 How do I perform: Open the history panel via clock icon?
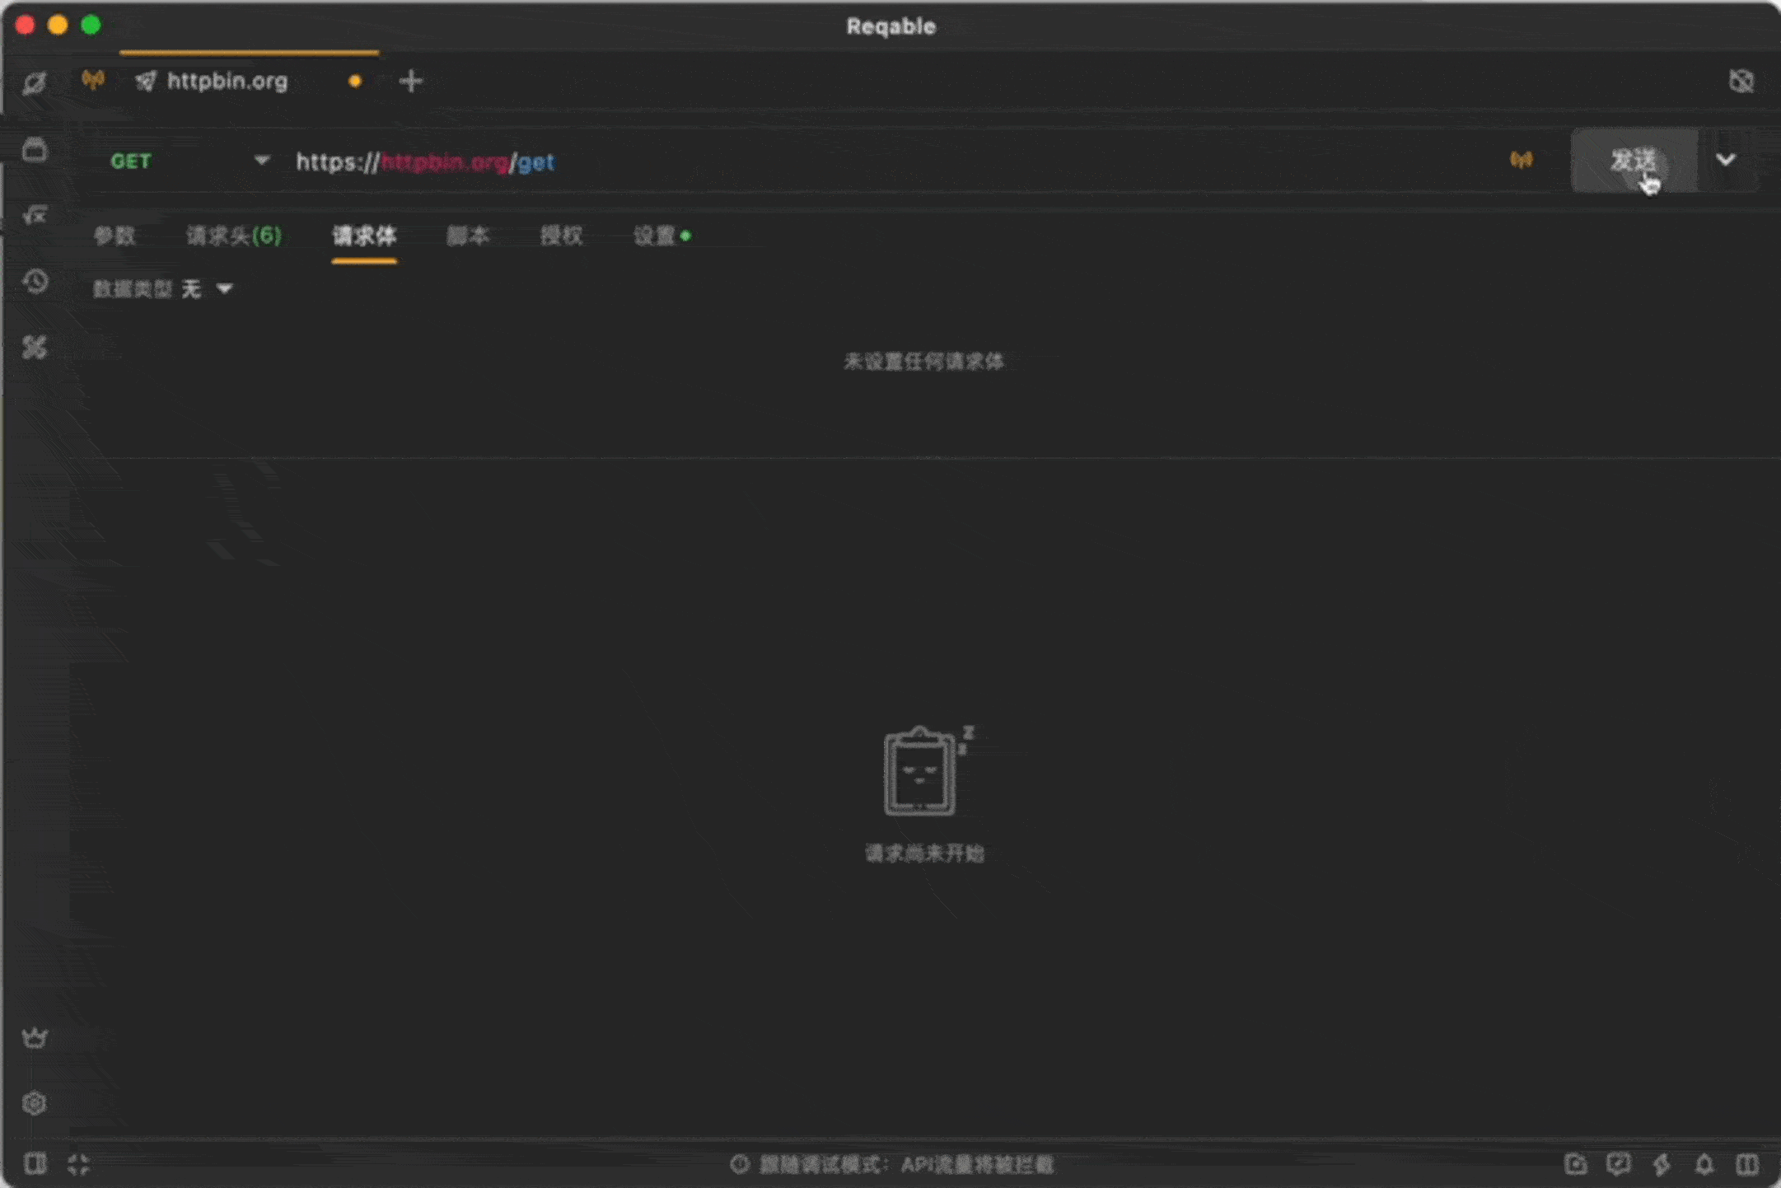tap(35, 283)
